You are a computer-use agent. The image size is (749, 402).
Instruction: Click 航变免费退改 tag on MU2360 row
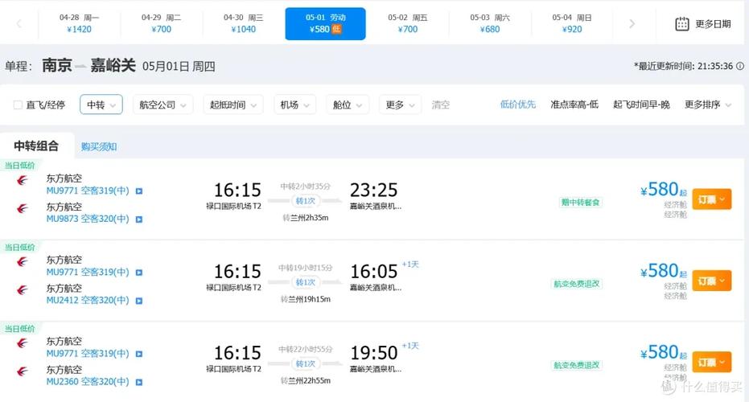point(577,365)
